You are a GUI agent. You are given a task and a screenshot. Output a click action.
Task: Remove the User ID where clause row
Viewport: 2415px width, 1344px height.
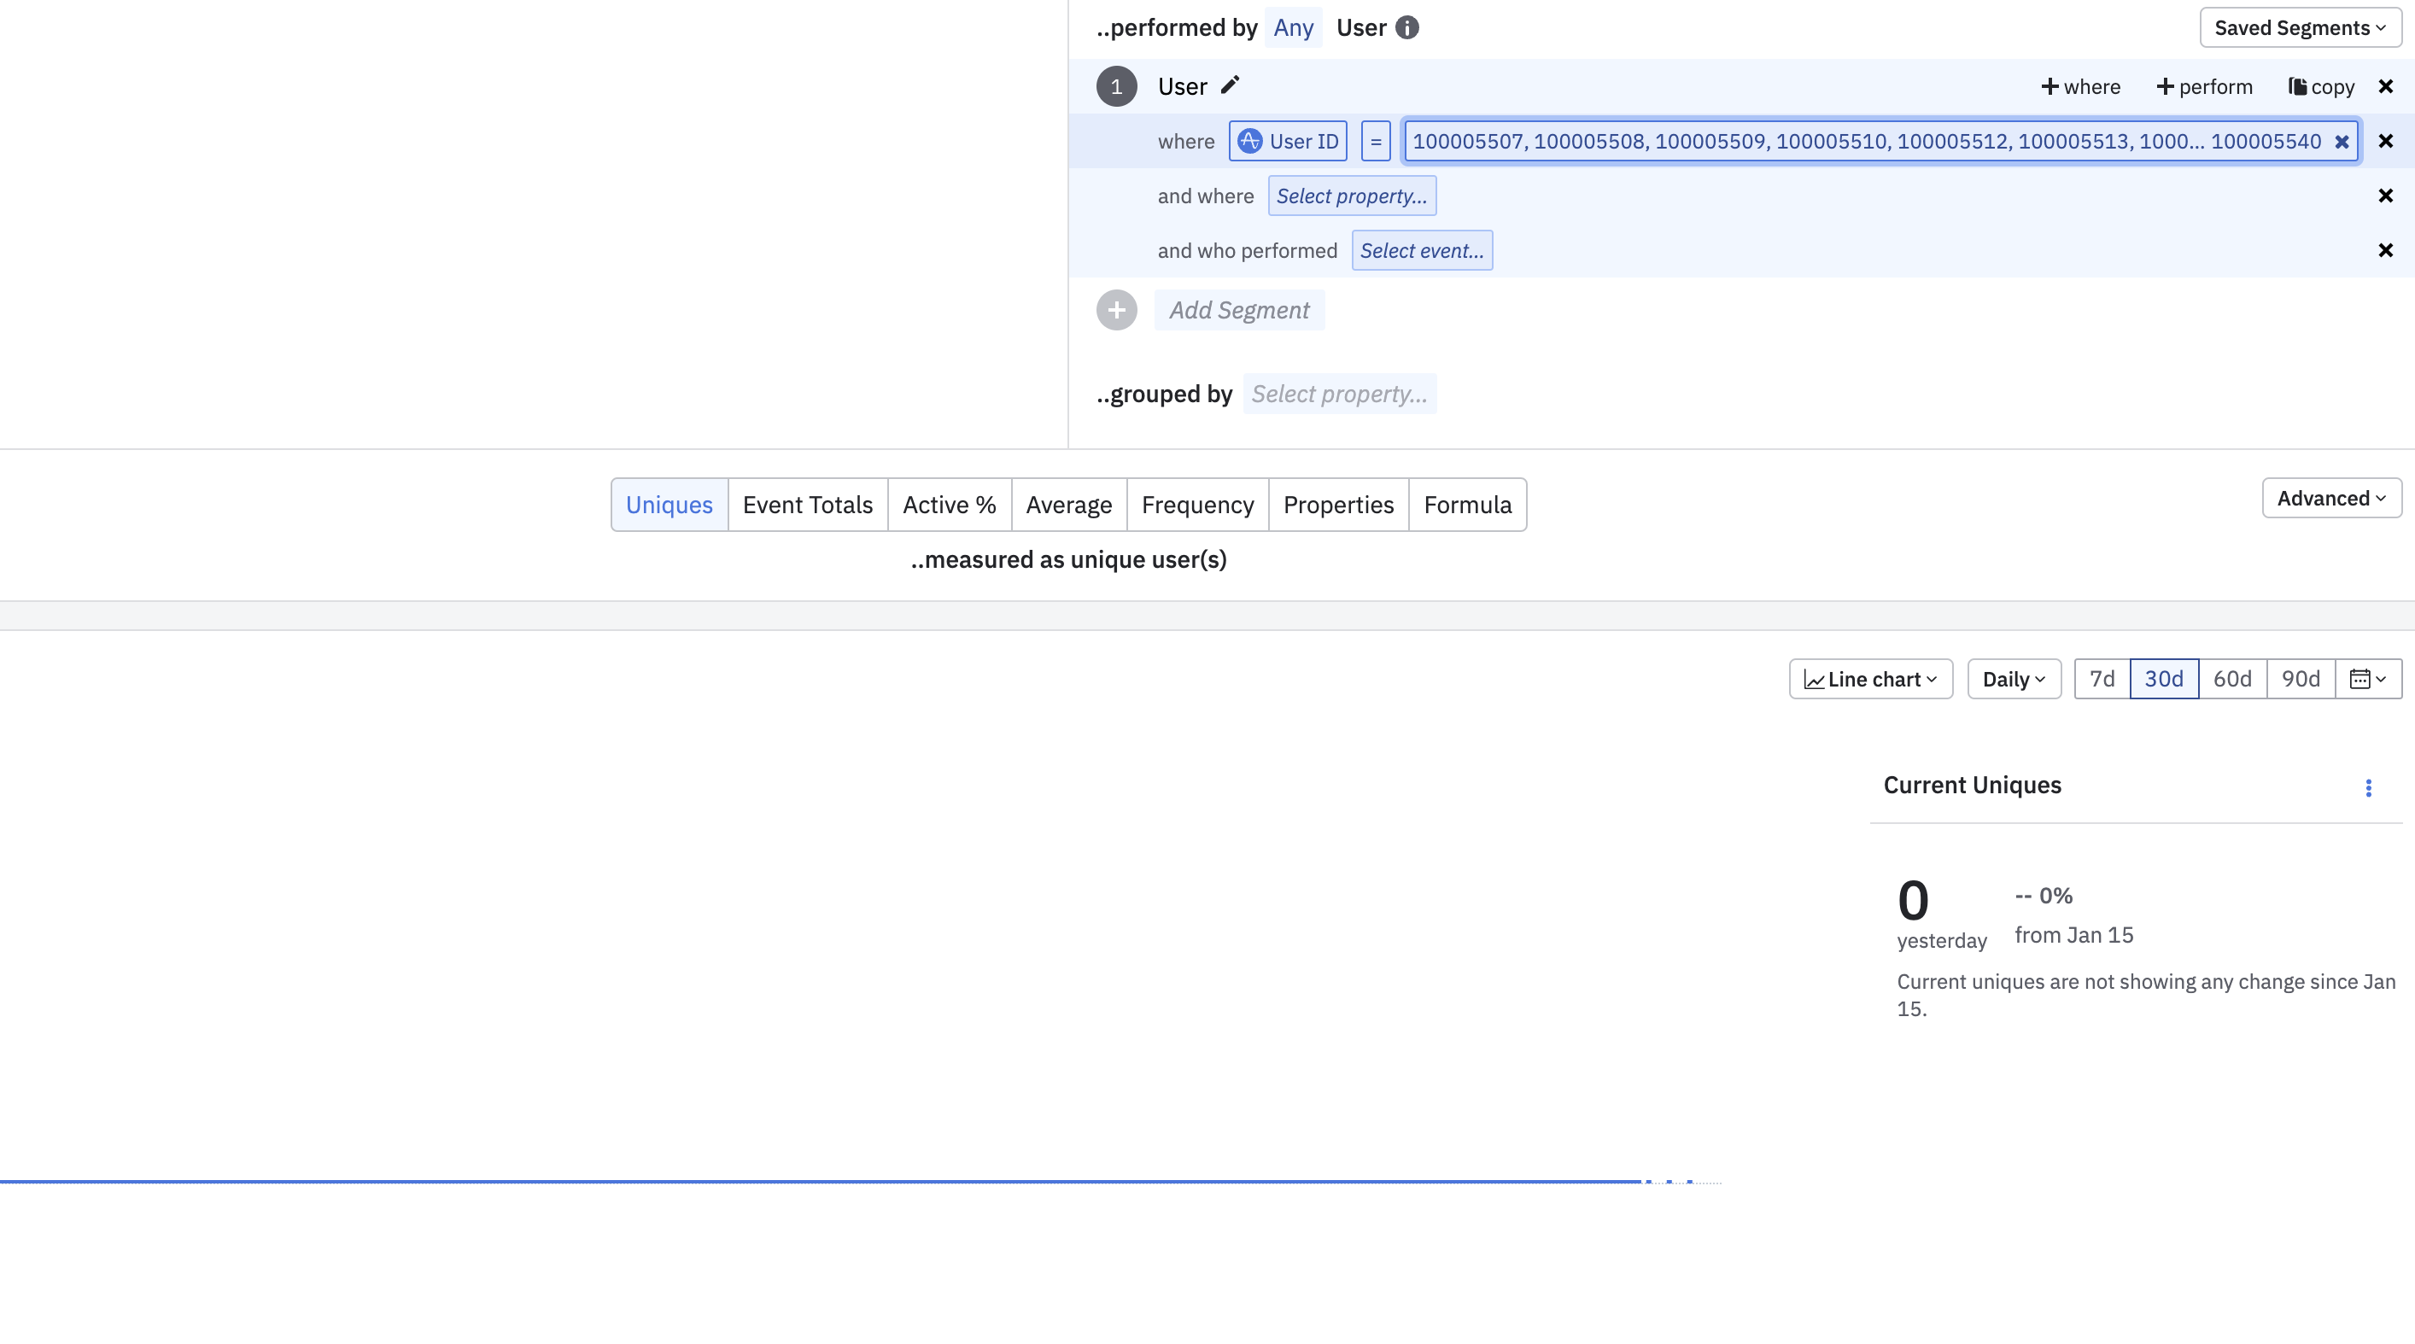tap(2385, 142)
